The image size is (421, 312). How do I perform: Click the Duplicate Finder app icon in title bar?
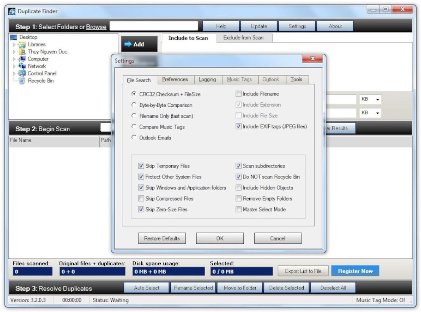tap(12, 11)
